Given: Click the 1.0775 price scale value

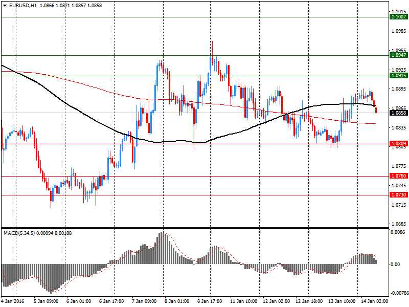Looking at the screenshot, I should (399, 166).
